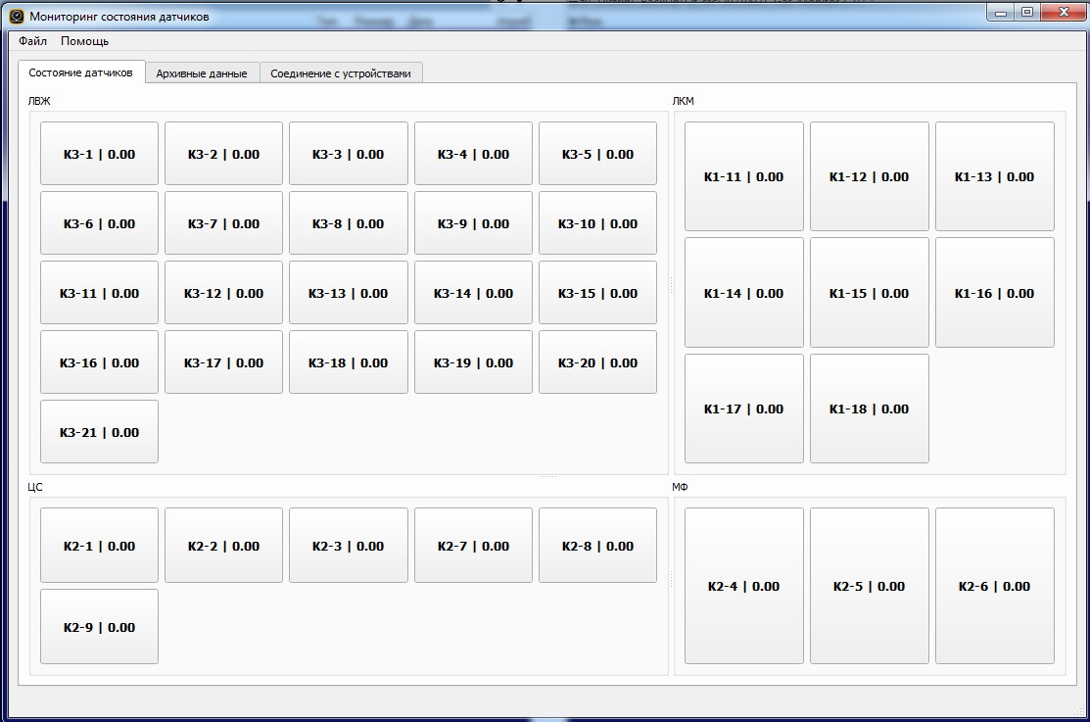
Task: Click splitter handle between ЛВЖ and ЦС
Action: click(x=548, y=476)
